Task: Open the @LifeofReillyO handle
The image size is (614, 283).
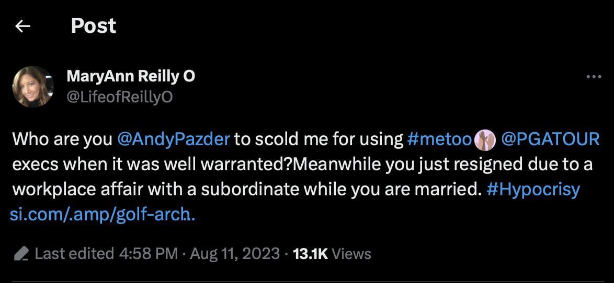Action: pos(120,97)
